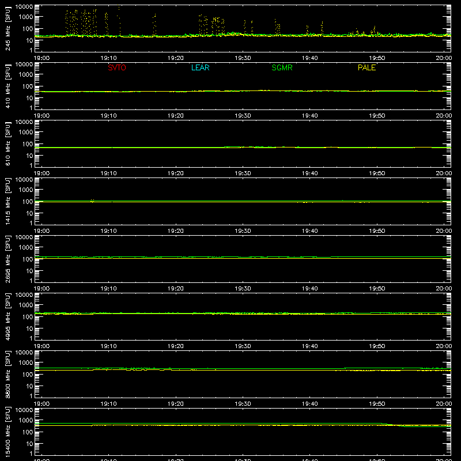Click the 10000 y-axis value in 4995 MHz panel

tap(24, 295)
